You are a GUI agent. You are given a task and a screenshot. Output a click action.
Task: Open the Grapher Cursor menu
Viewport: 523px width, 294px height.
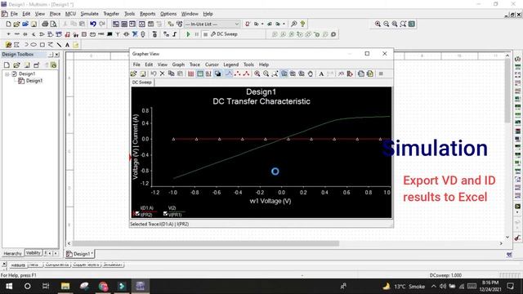212,65
